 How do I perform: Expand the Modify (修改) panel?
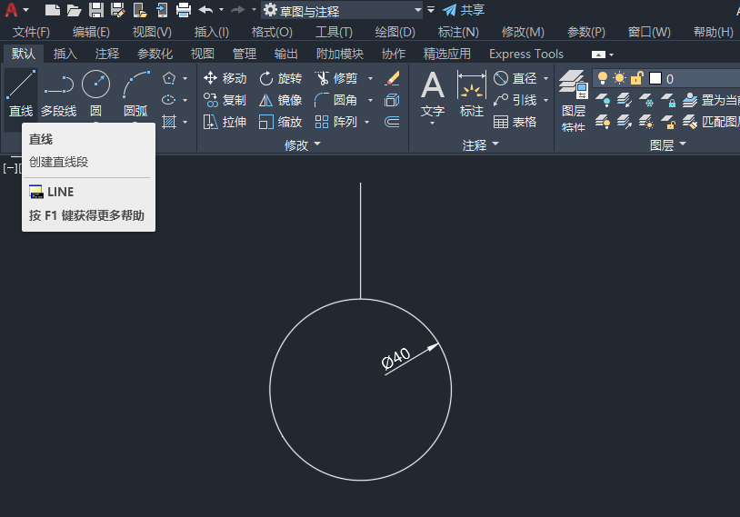303,144
